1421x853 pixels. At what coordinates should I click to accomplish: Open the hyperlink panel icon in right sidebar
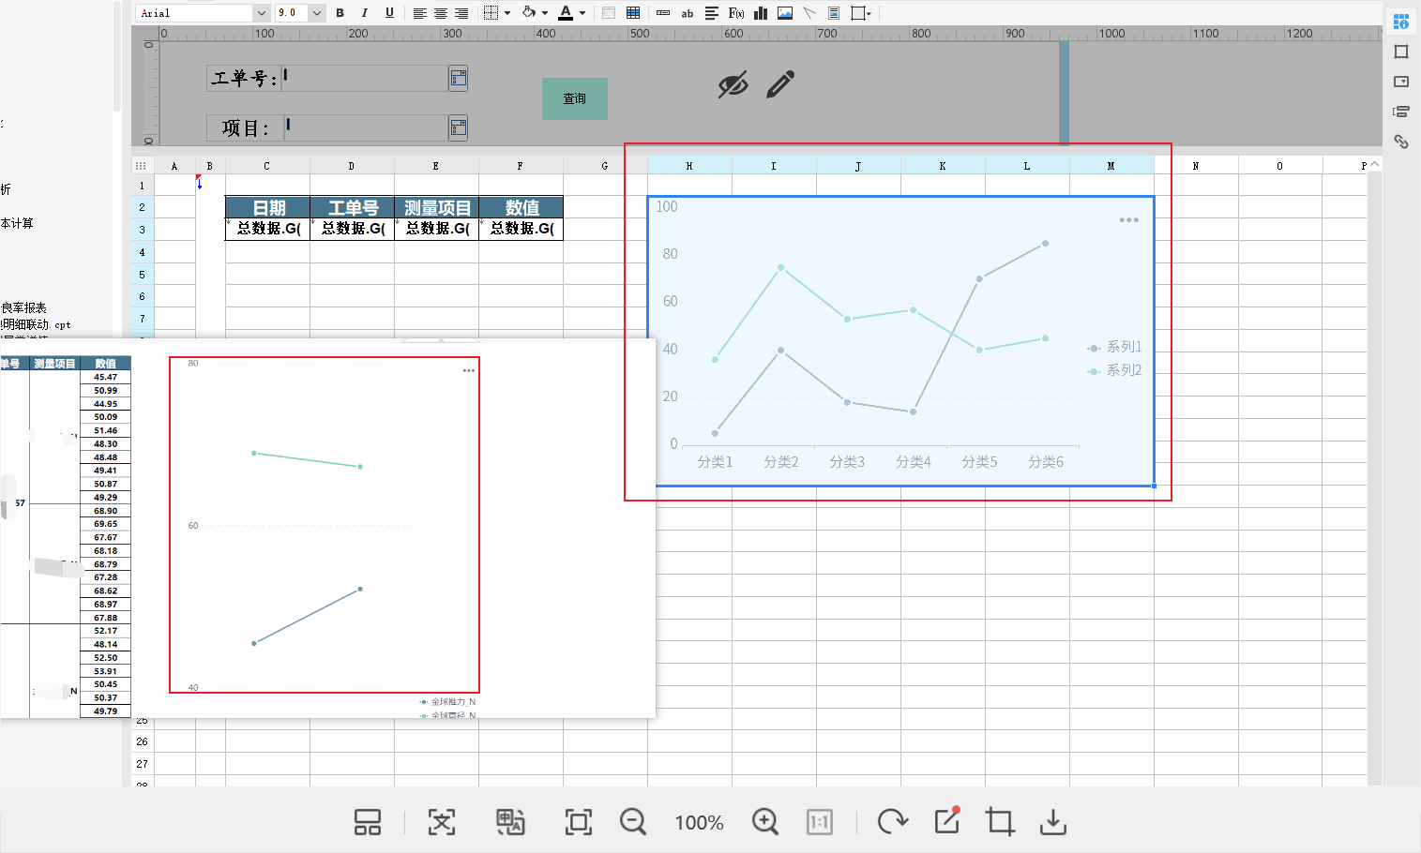(1401, 142)
